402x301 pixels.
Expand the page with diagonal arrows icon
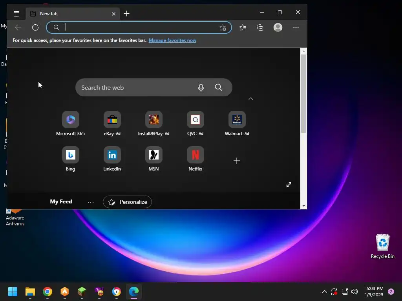click(289, 185)
